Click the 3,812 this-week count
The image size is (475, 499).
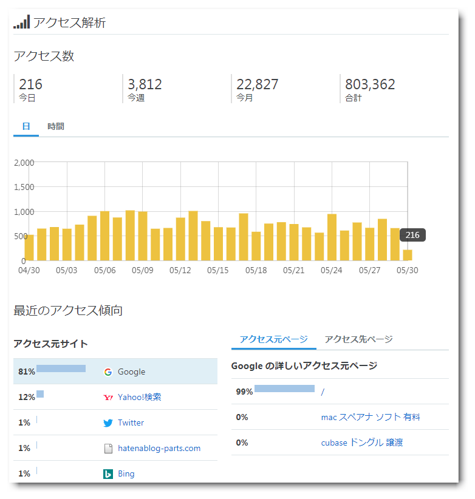point(145,84)
